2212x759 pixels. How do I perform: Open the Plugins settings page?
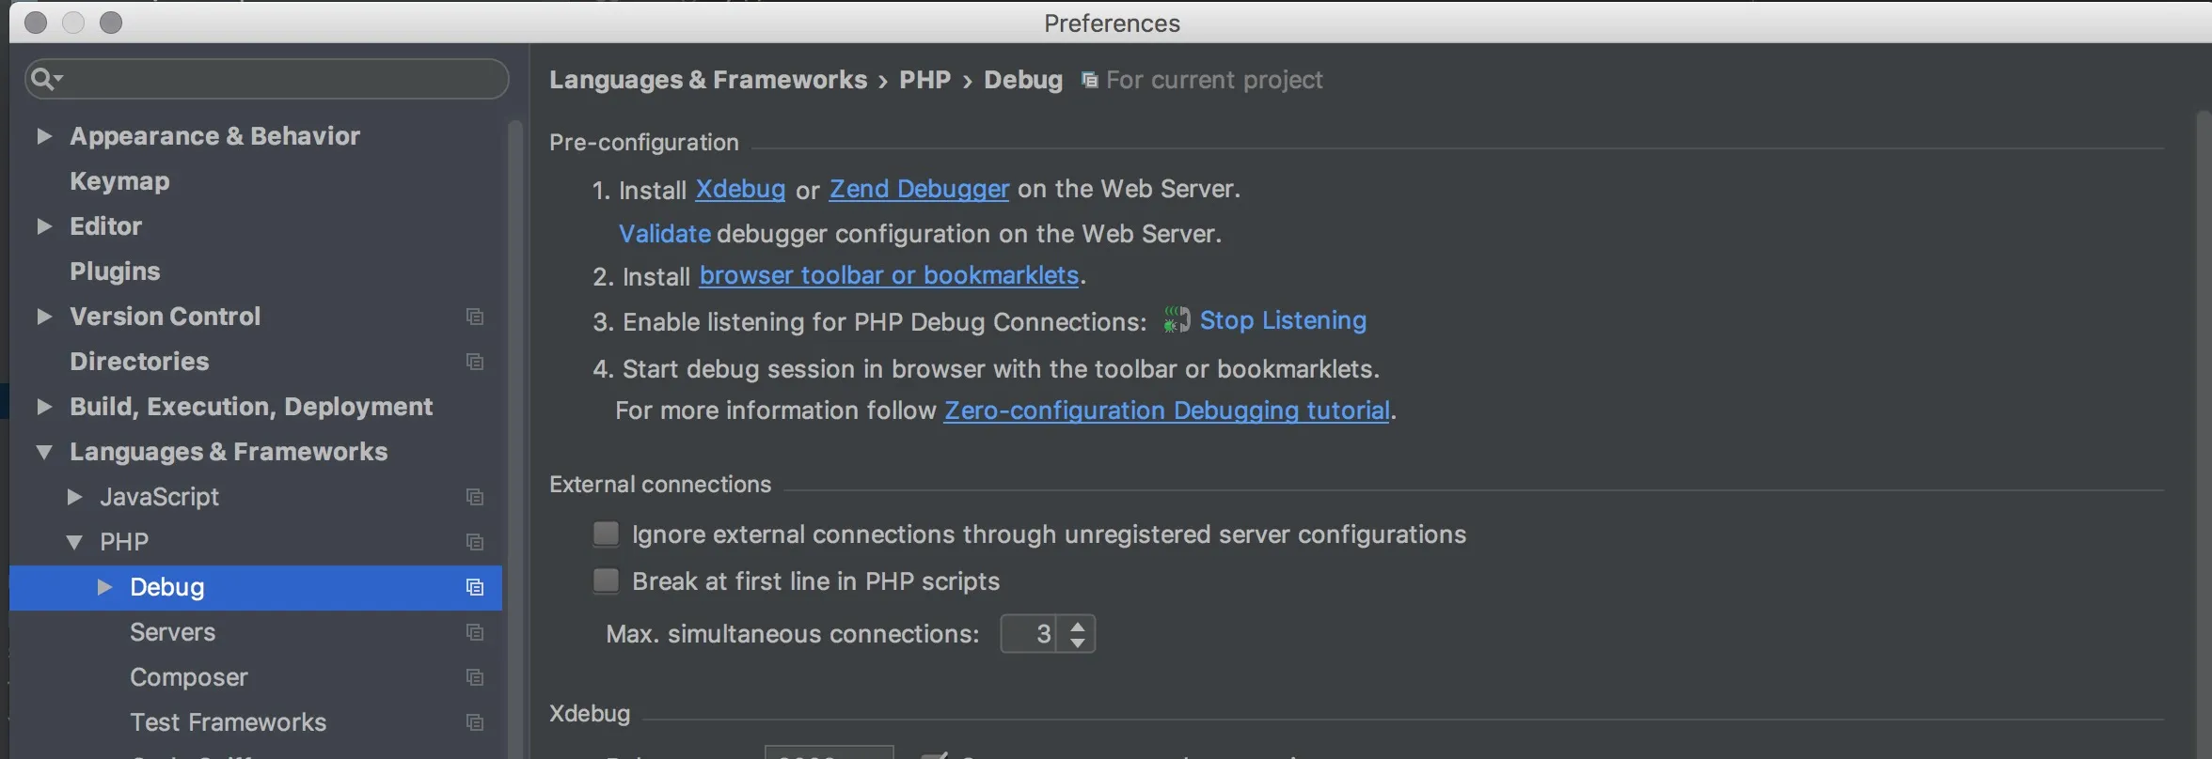point(115,271)
